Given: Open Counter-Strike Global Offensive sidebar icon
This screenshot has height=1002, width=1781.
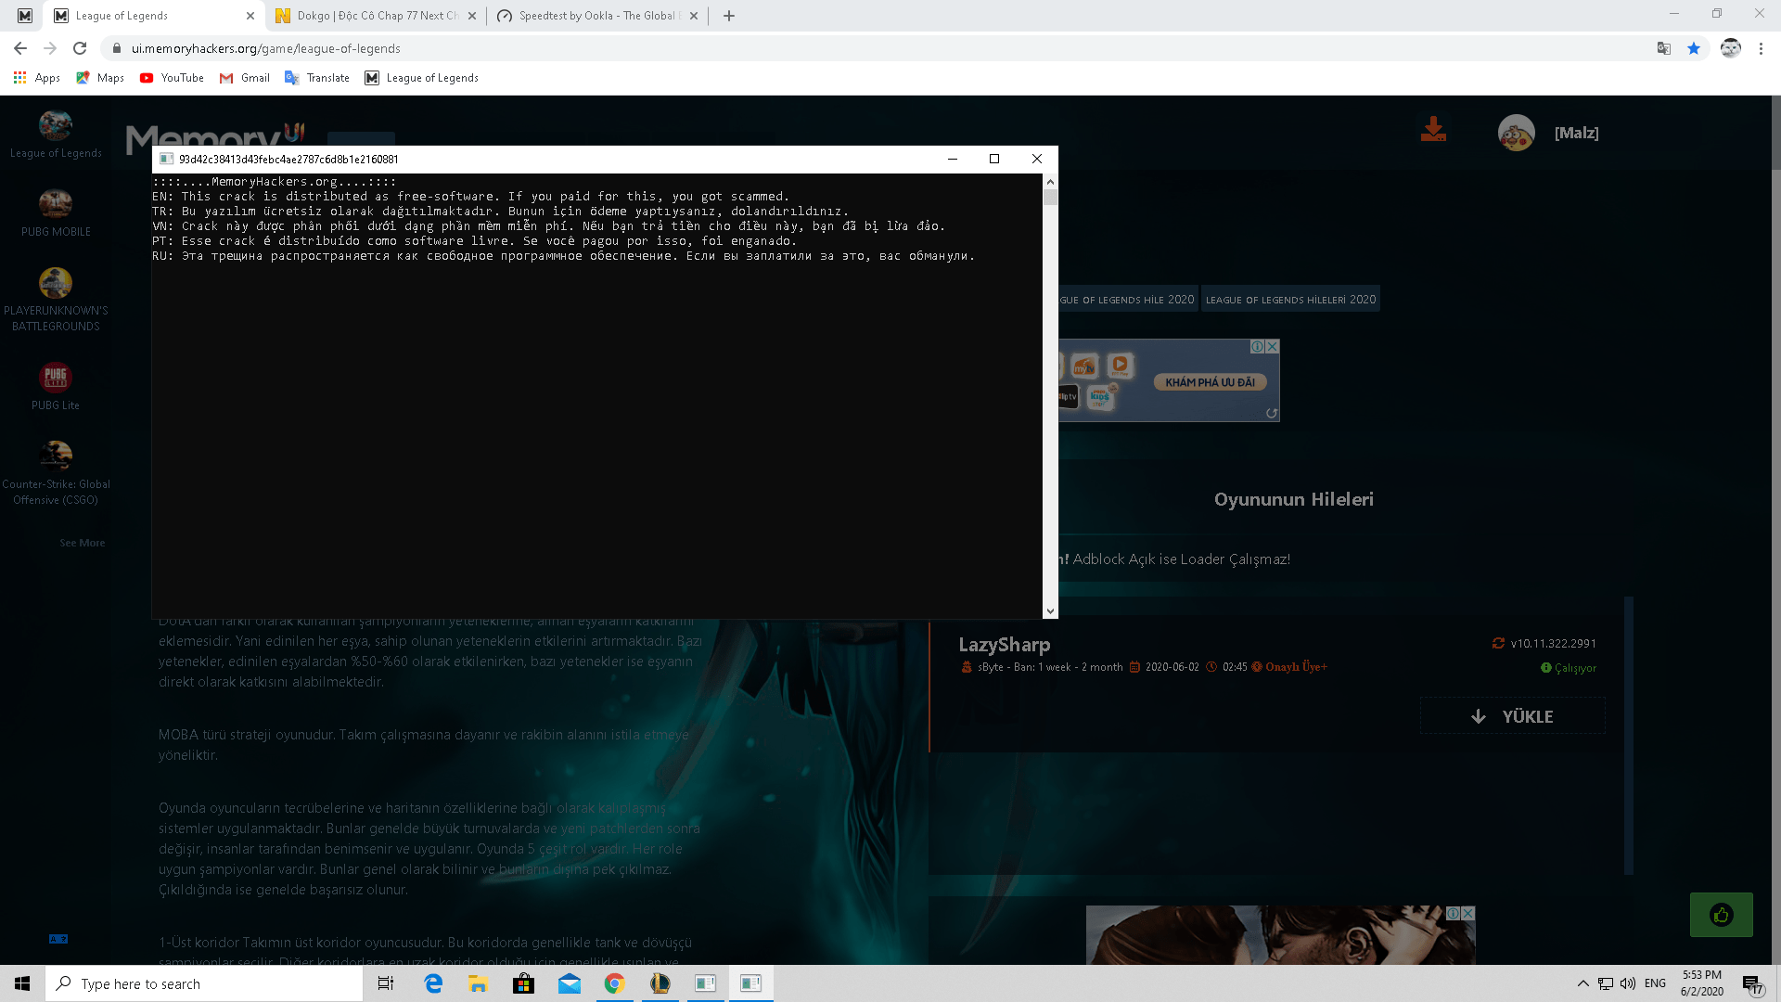Looking at the screenshot, I should point(56,456).
